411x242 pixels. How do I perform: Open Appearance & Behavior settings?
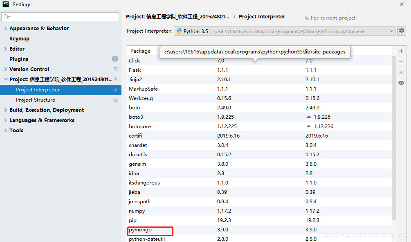click(x=39, y=28)
